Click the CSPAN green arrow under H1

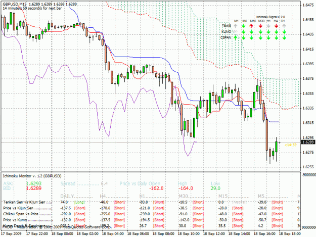coord(268,37)
